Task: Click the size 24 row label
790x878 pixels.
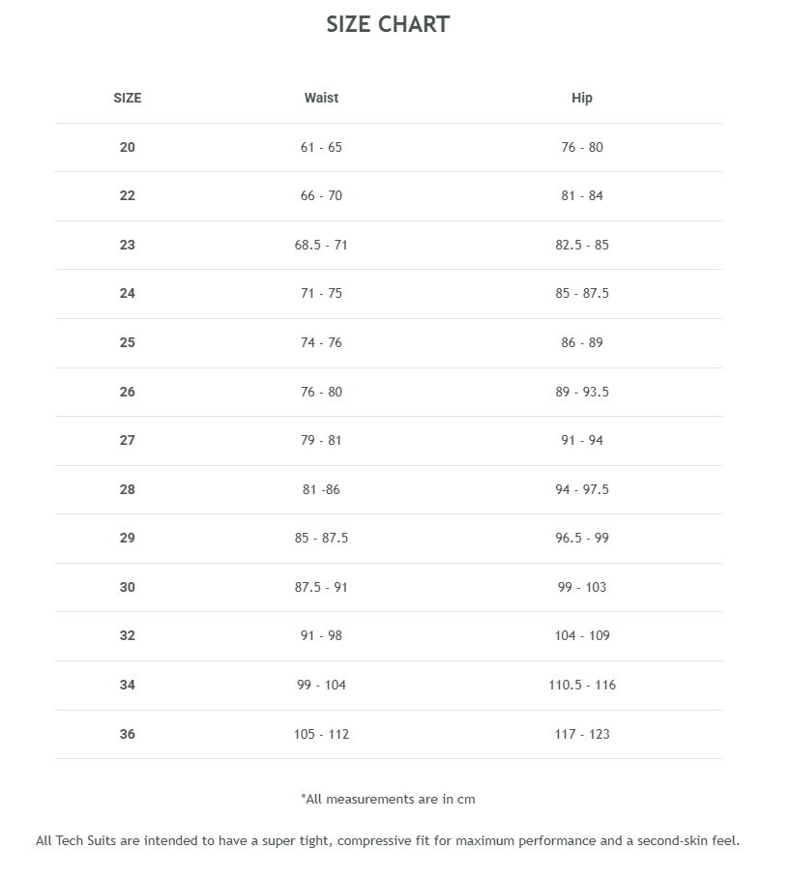Action: [128, 293]
